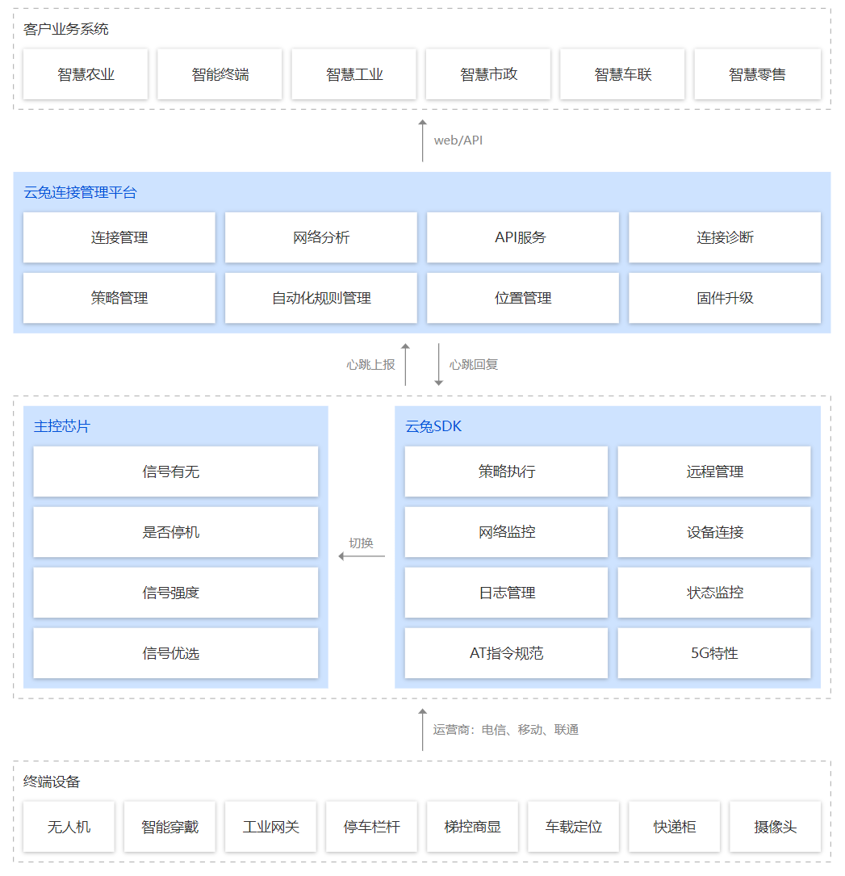845x876 pixels.
Task: Open the 连接诊断 module
Action: [x=725, y=237]
